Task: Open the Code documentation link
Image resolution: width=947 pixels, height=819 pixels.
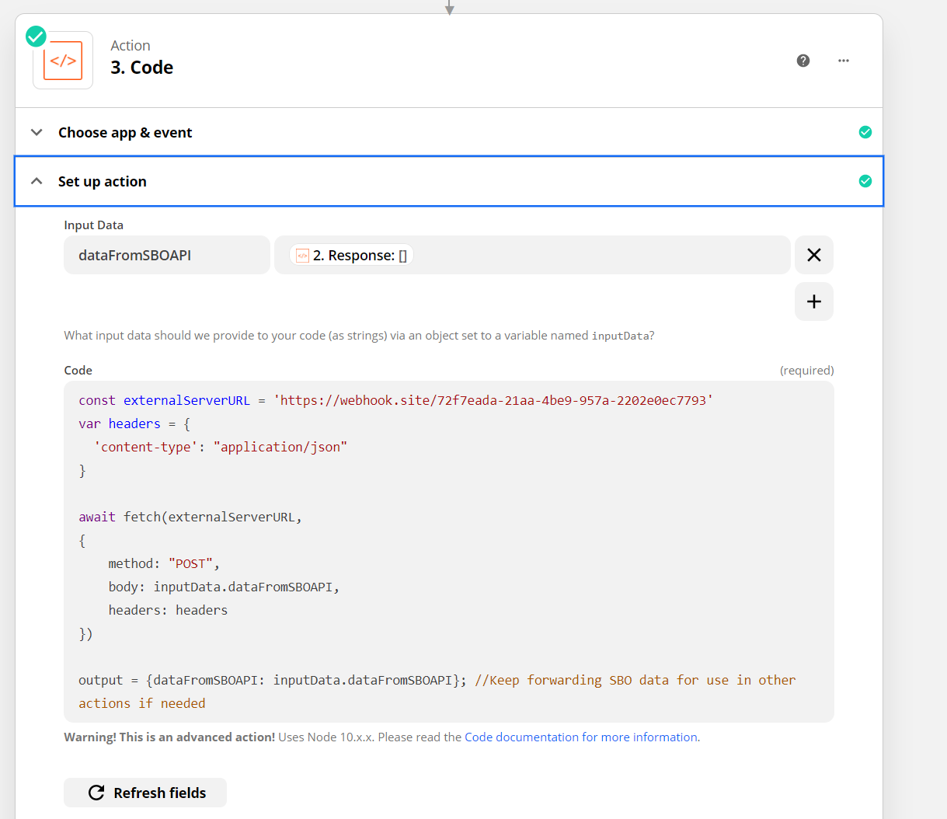Action: point(581,737)
